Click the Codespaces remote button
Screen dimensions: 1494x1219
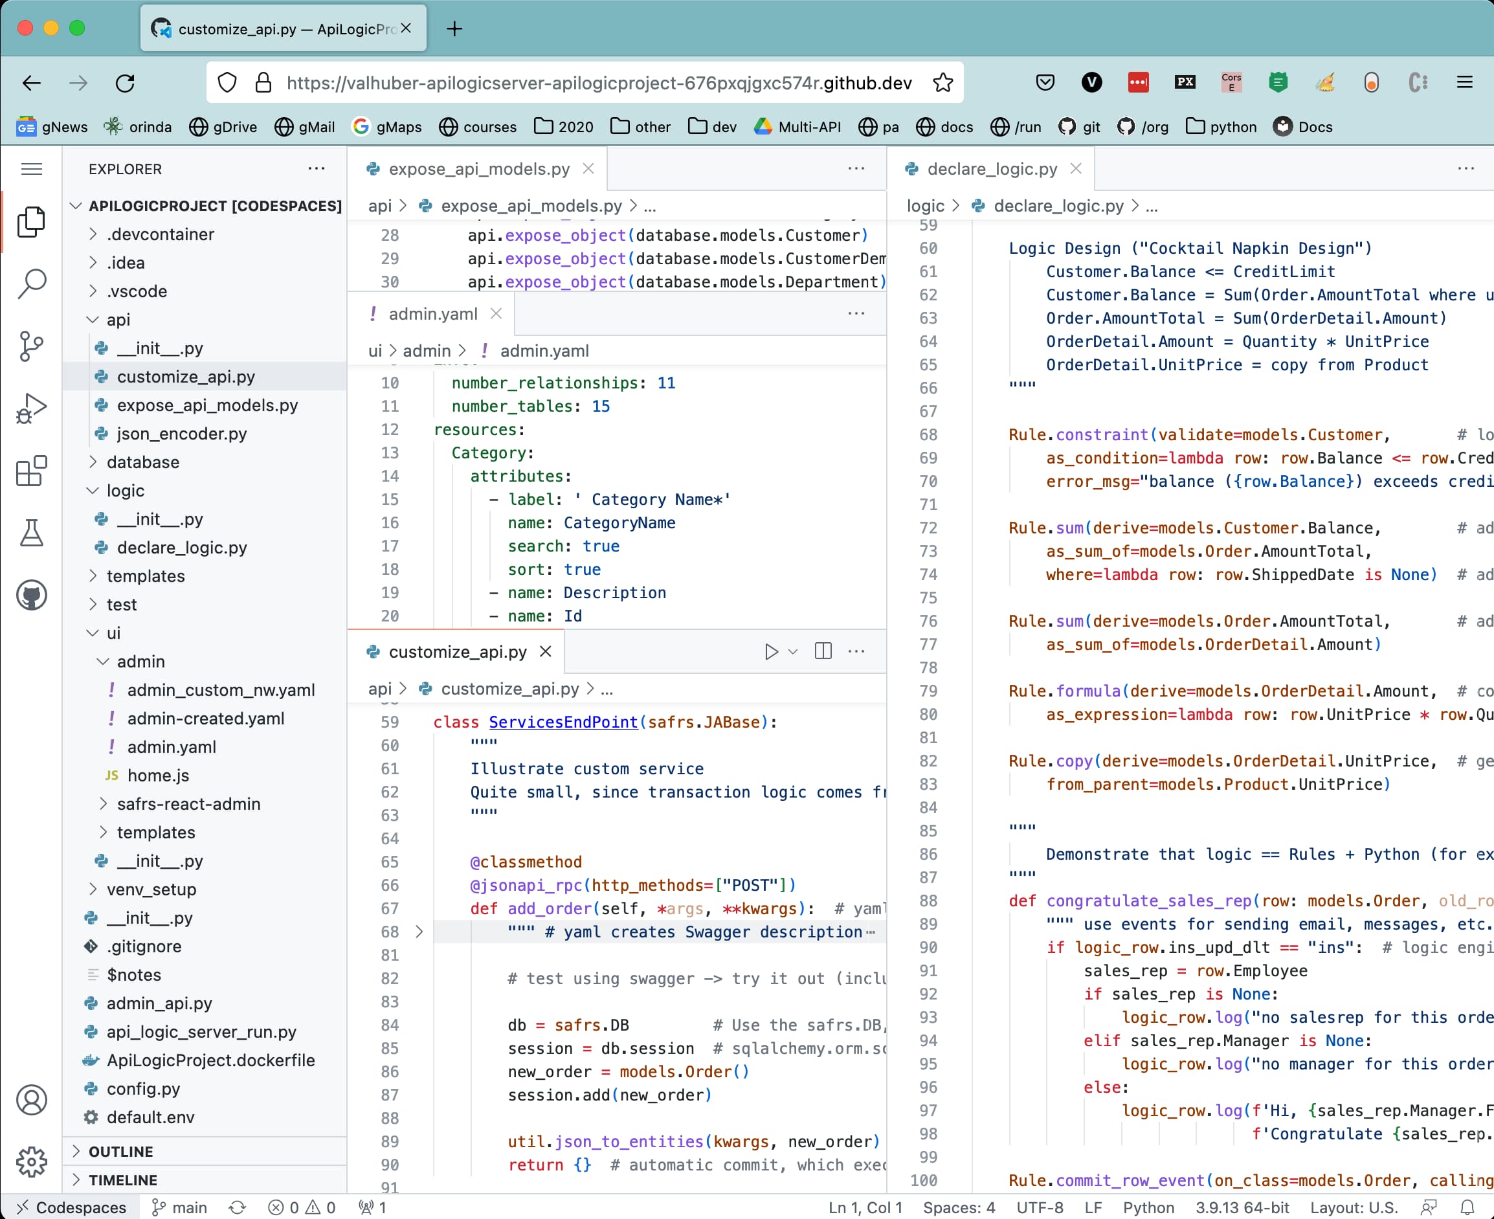(72, 1207)
